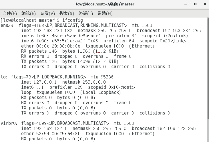Open the 帮助(H) menu

click(x=105, y=13)
